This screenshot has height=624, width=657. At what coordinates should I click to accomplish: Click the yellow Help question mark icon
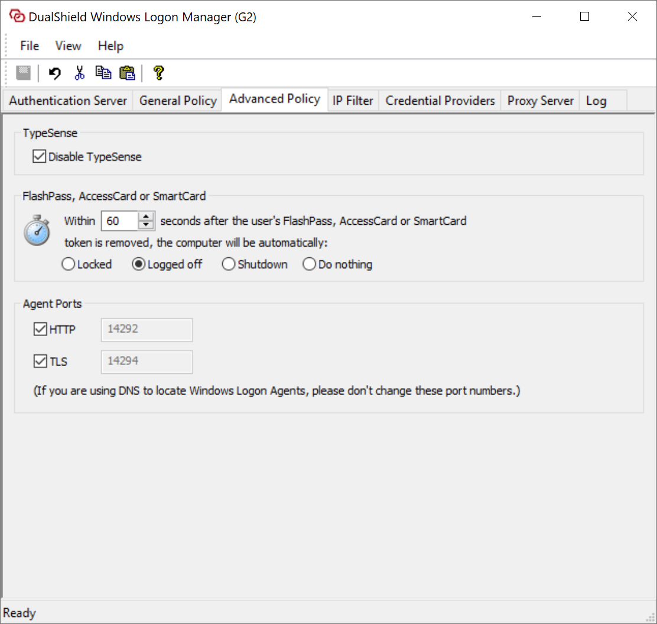pyautogui.click(x=158, y=73)
